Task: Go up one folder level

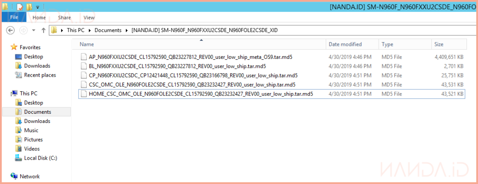Action: (x=43, y=30)
